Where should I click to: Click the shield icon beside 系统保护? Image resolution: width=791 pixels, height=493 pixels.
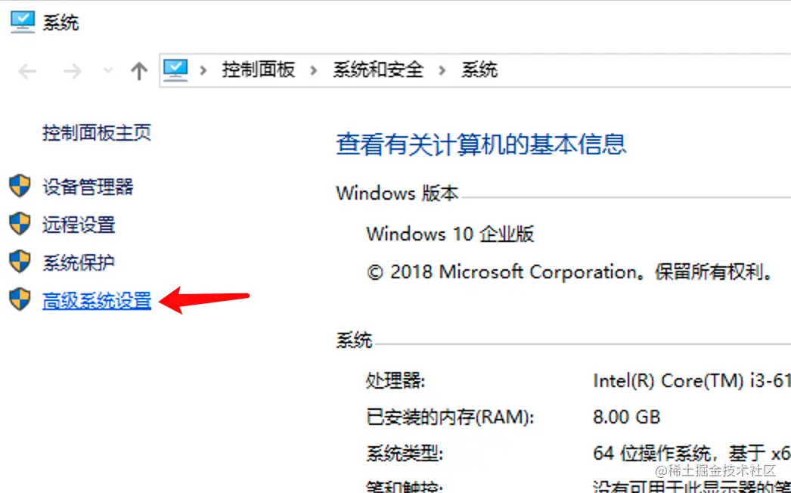click(20, 262)
